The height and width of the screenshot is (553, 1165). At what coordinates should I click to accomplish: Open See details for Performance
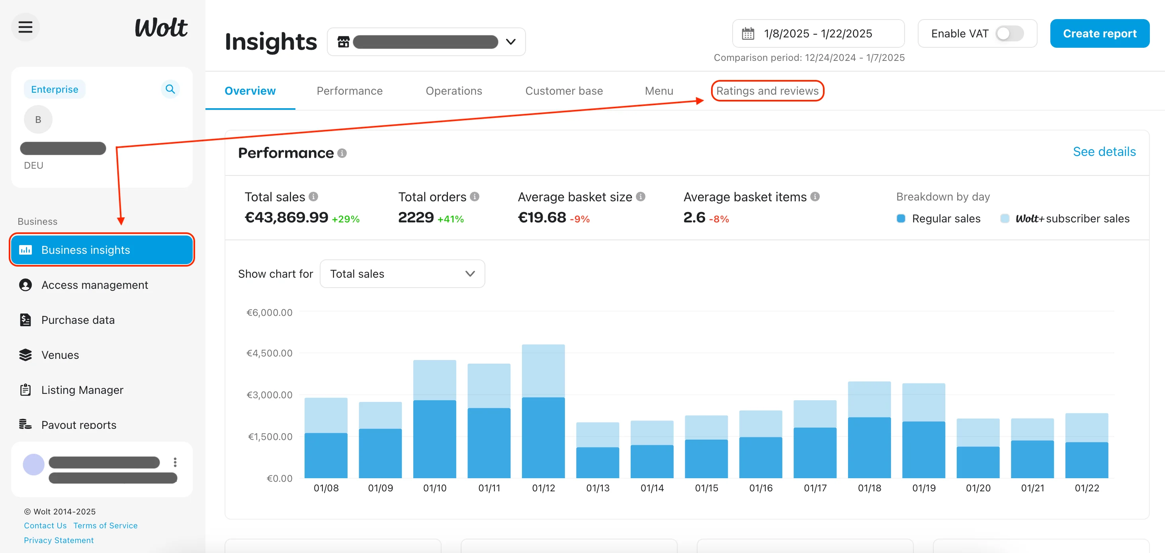click(1104, 152)
